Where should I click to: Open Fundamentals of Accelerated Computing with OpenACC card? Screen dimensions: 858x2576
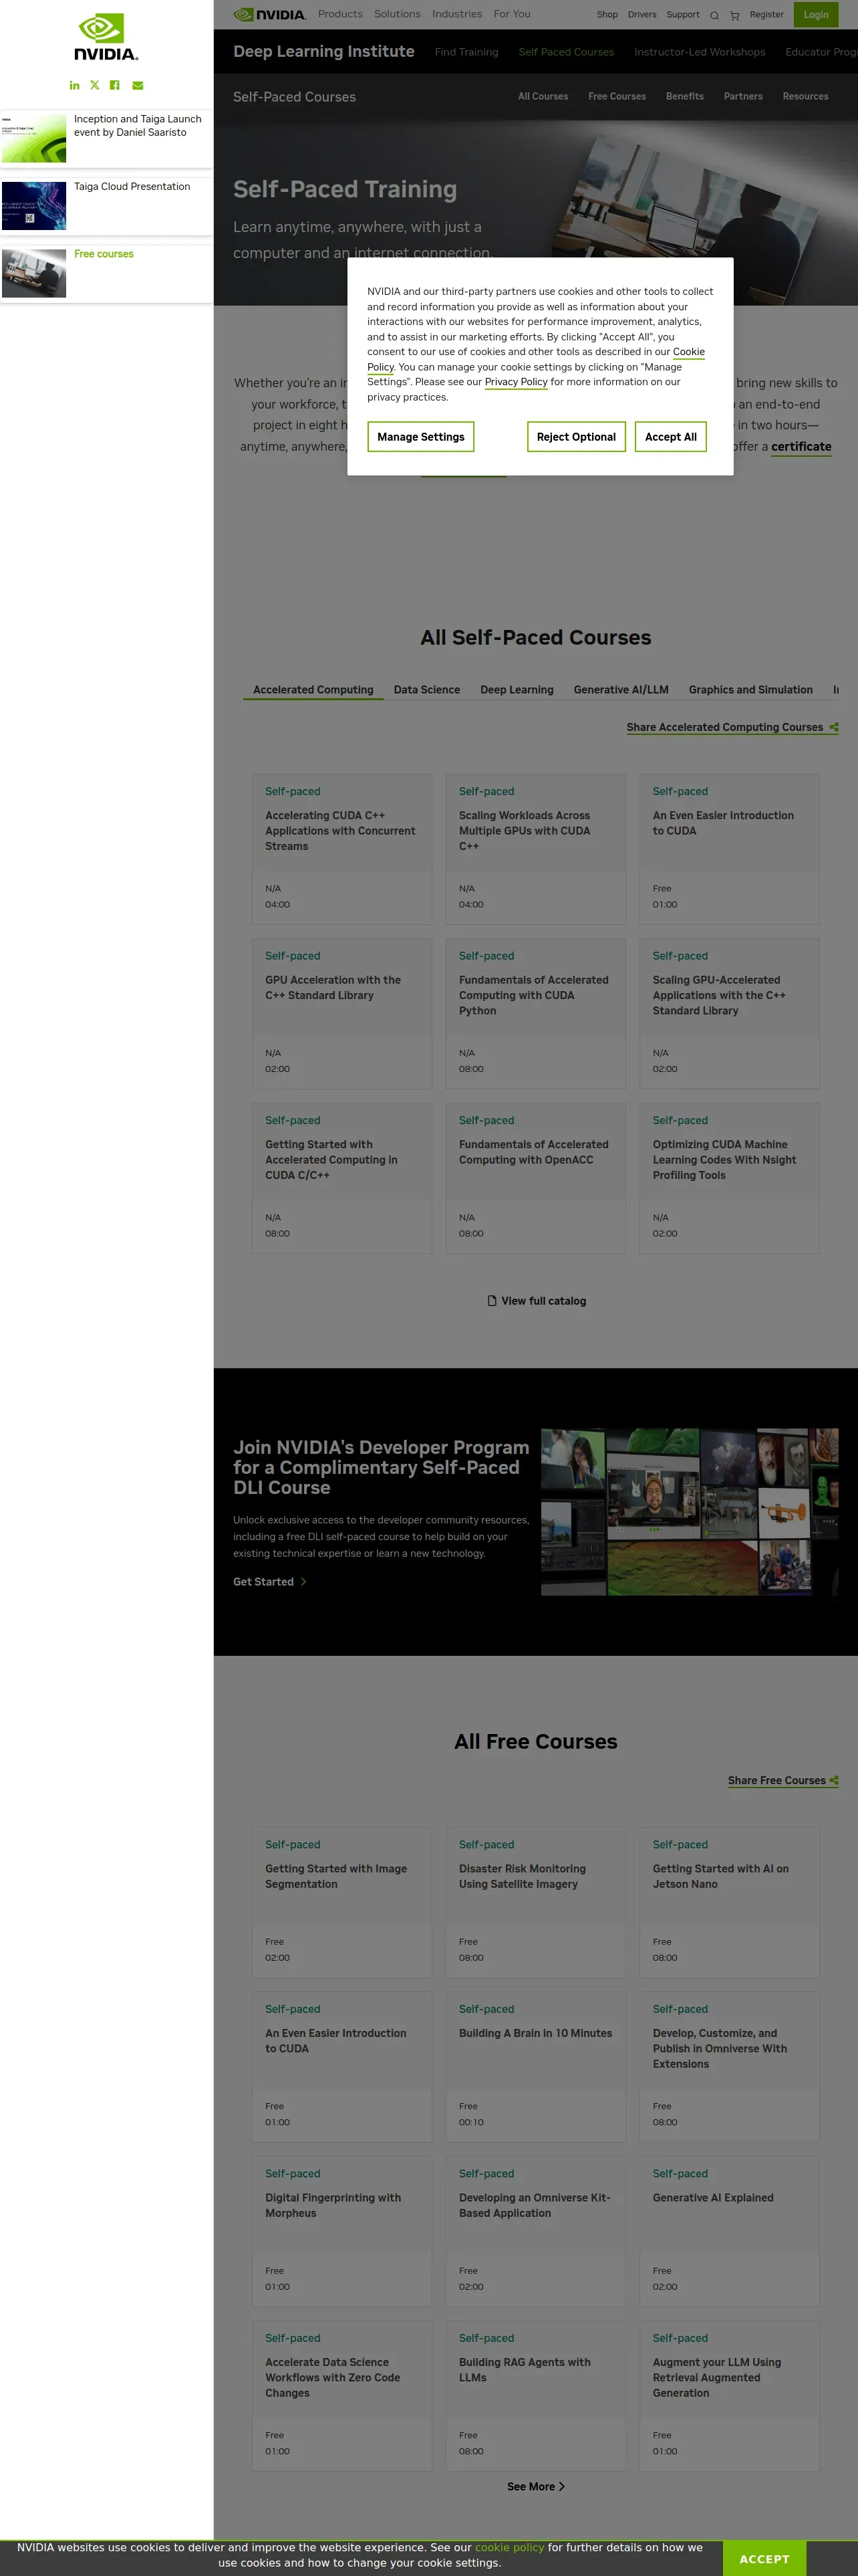(535, 1178)
